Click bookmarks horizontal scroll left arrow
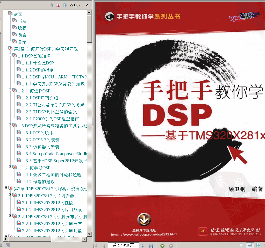 6,239
